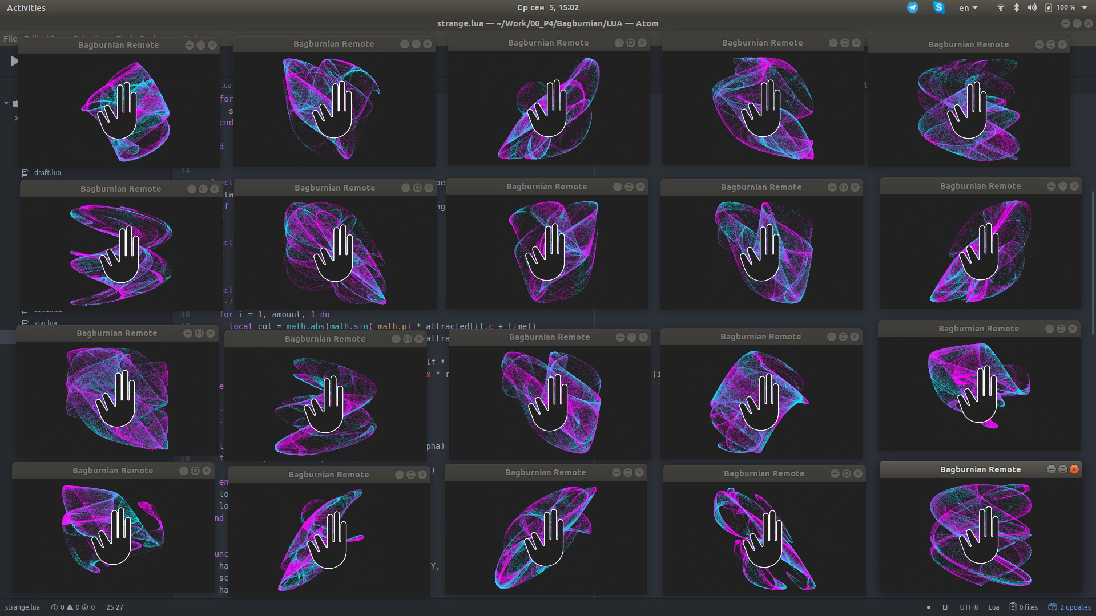This screenshot has width=1096, height=616.
Task: Open the system menu arrow top-right
Action: [x=1085, y=7]
